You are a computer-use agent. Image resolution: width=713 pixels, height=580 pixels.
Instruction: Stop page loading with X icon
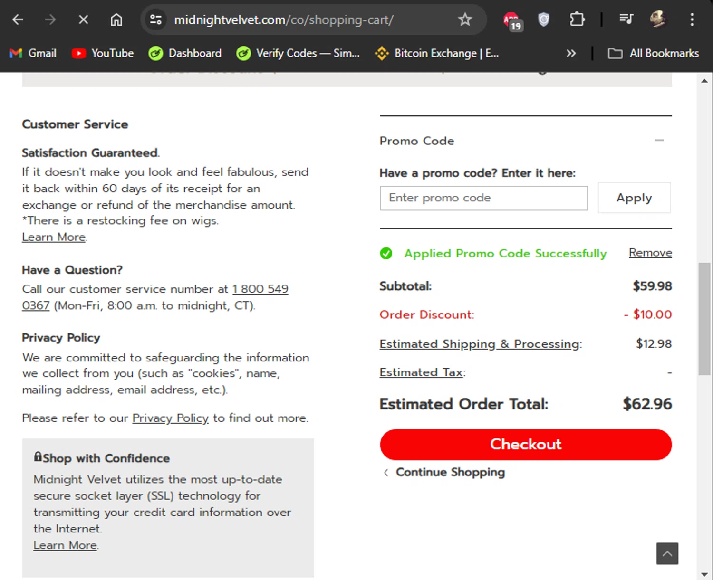point(83,20)
